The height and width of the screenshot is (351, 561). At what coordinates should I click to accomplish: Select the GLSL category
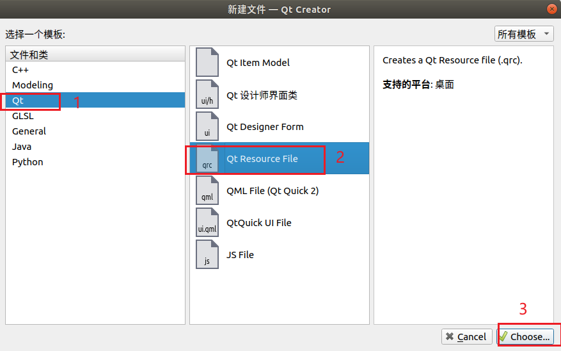95,116
